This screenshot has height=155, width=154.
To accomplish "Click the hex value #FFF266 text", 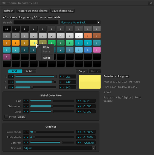I will [134, 82].
